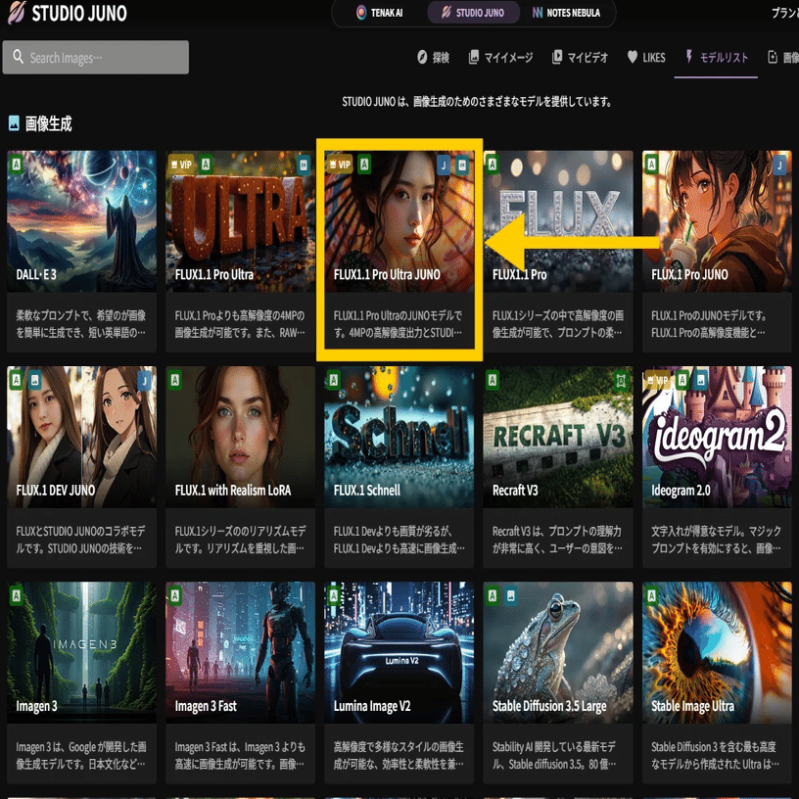Click VIP badge on FLUX1.1 Pro Ultra
Image resolution: width=799 pixels, height=799 pixels.
pos(181,164)
